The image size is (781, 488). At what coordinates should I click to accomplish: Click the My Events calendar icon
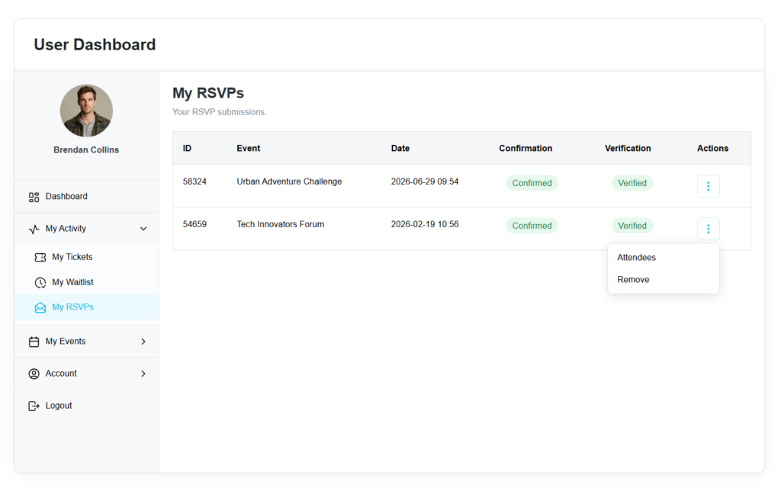[x=34, y=342]
